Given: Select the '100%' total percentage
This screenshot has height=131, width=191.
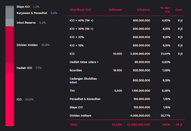Looking at the screenshot, I should point(166,124).
